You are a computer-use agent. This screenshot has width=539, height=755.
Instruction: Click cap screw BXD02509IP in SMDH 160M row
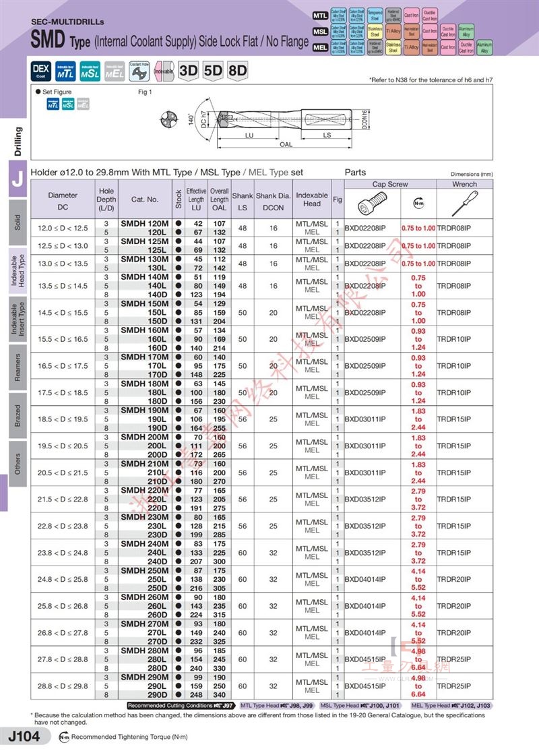(365, 340)
